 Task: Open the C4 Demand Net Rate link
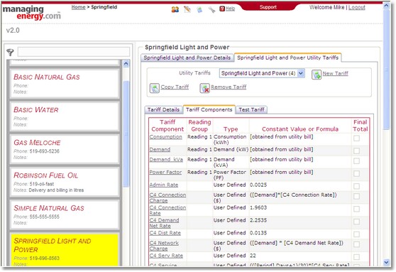[x=164, y=223]
